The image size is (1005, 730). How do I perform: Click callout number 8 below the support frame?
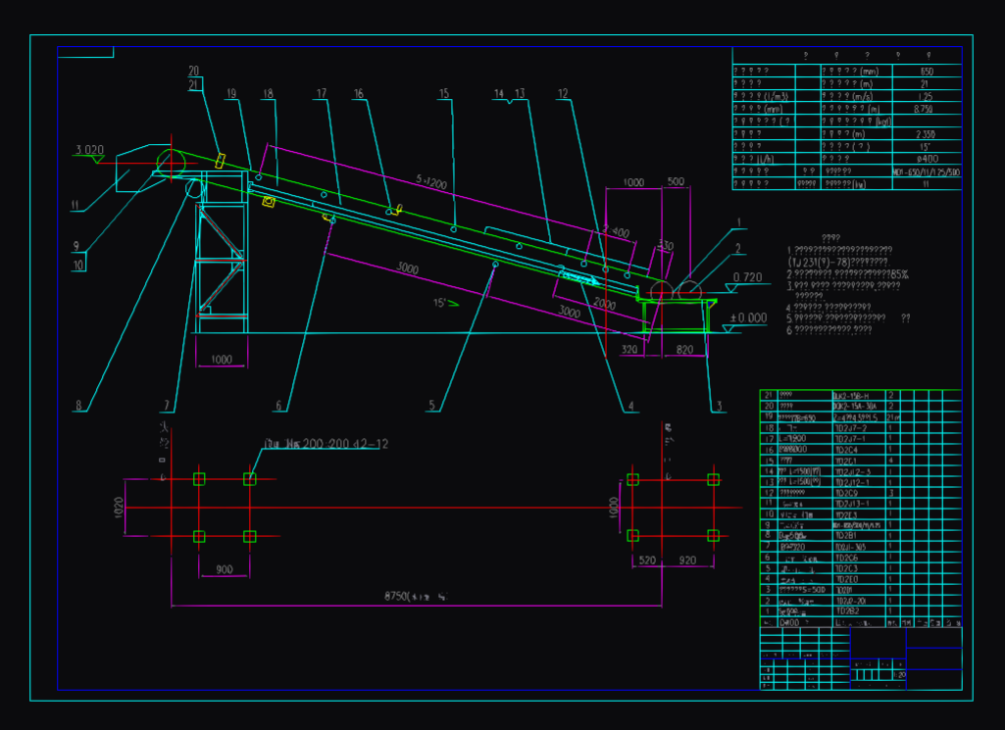click(x=78, y=406)
